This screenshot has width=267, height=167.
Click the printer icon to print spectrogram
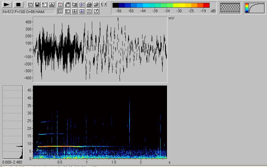click(x=89, y=5)
